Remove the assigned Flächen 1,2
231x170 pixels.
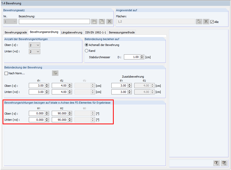click(x=206, y=21)
